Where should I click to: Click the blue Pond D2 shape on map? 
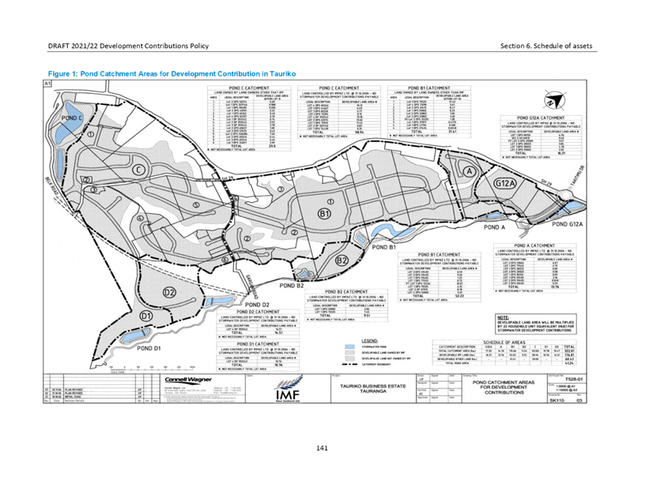click(218, 301)
